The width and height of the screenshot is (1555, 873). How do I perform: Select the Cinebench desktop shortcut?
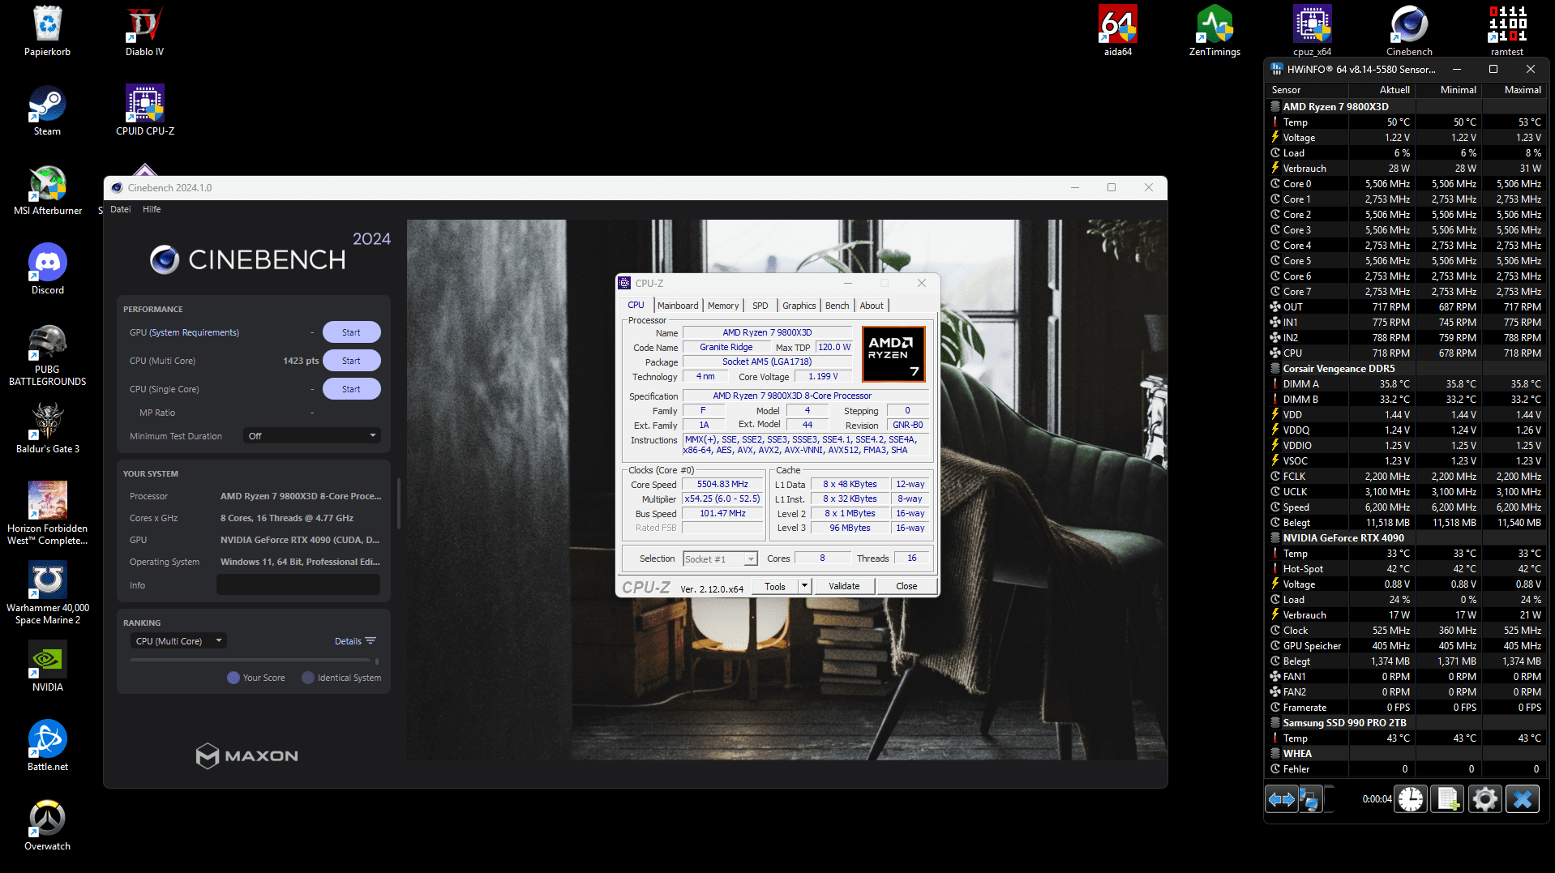click(x=1409, y=32)
